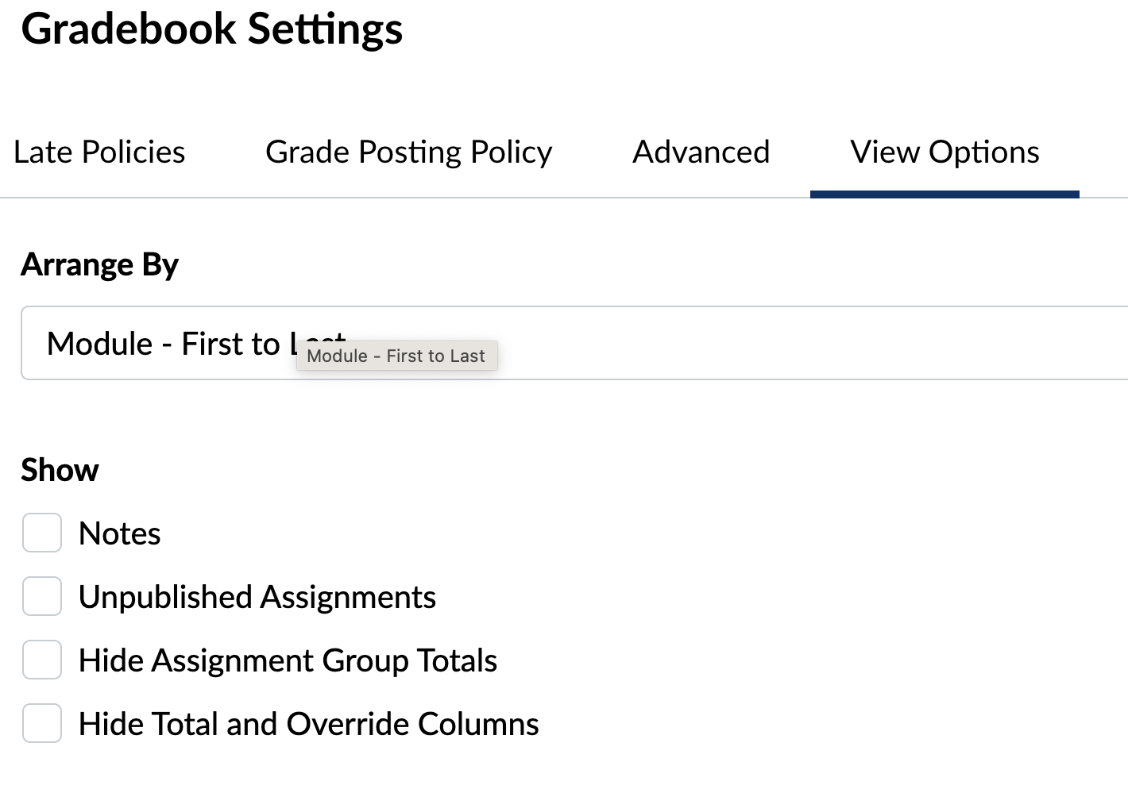Viewport: 1128px width, 789px height.
Task: Open the Arrange By dropdown
Action: click(x=574, y=343)
